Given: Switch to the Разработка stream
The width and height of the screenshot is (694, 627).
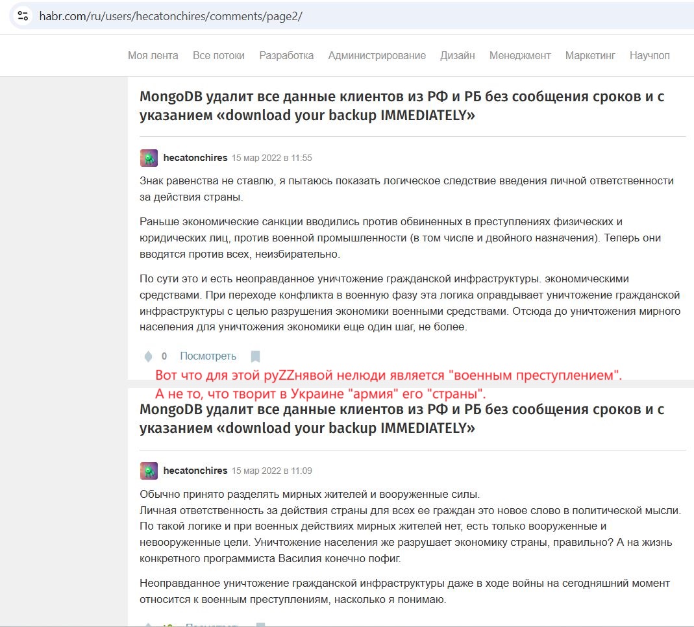Looking at the screenshot, I should pos(286,56).
